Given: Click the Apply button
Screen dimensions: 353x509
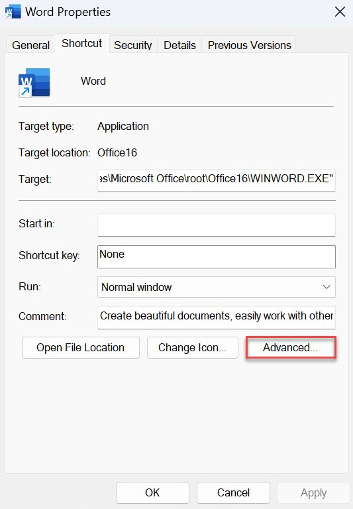Looking at the screenshot, I should coord(313,492).
